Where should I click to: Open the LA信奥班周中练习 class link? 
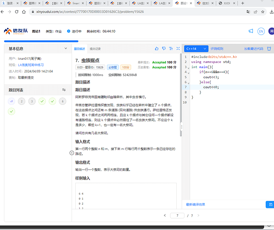point(31,65)
